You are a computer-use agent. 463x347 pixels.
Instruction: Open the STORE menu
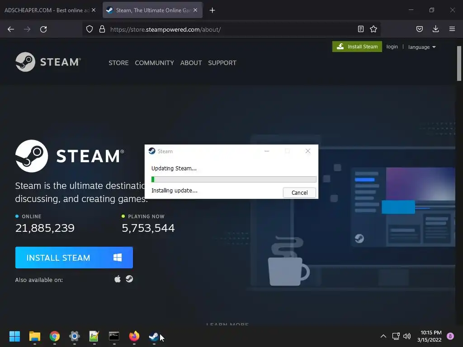118,63
